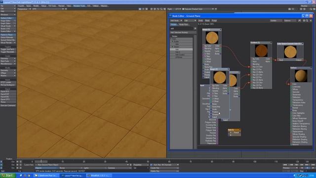
Task: Click the node search field dropdown arrow
Action: [x=195, y=29]
